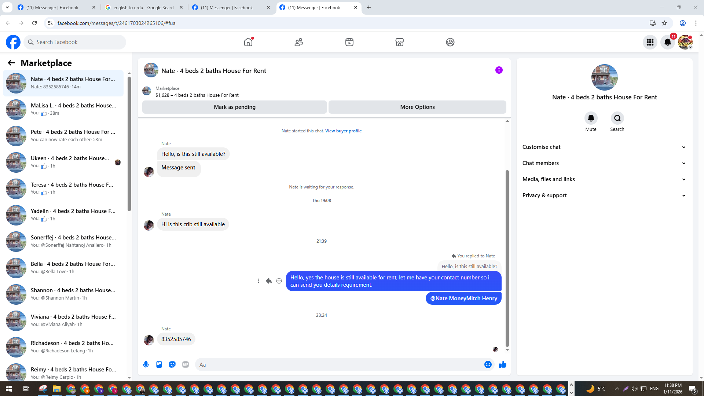This screenshot has height=396, width=704.
Task: Open Teresa conversation
Action: [63, 188]
